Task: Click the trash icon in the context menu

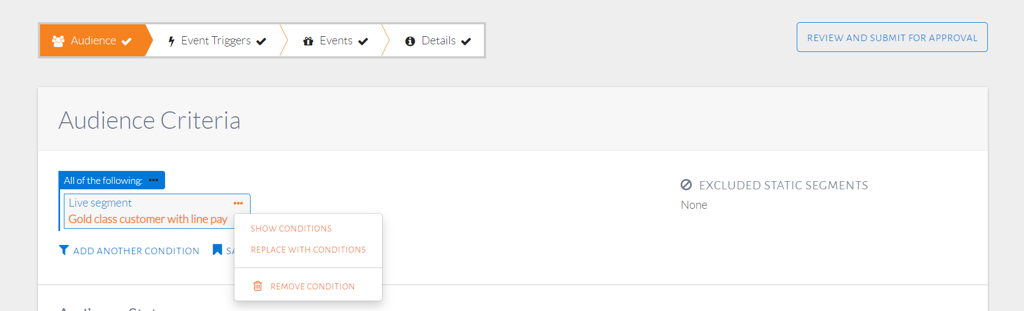Action: pos(258,286)
